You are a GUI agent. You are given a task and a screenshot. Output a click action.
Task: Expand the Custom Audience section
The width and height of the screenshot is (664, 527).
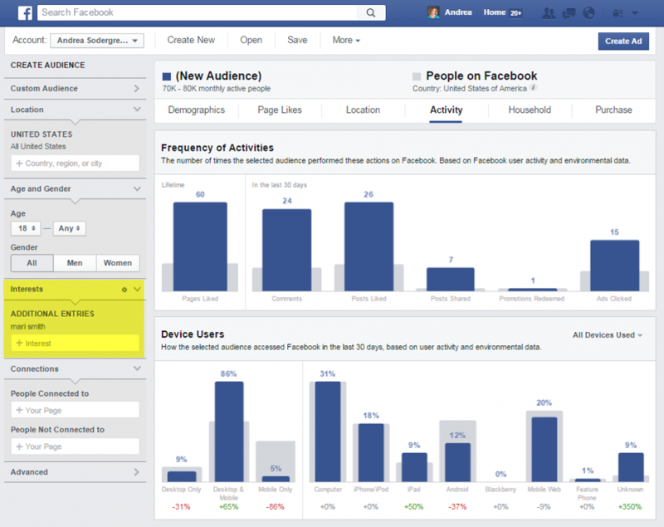click(75, 88)
